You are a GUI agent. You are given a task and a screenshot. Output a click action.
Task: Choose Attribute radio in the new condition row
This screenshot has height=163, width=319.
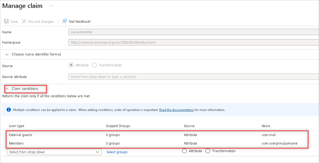coord(185,151)
